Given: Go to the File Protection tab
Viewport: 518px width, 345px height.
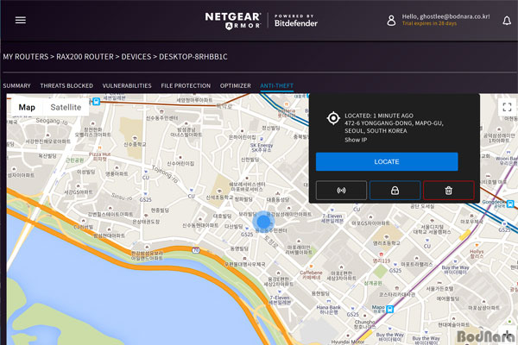Looking at the screenshot, I should (186, 86).
